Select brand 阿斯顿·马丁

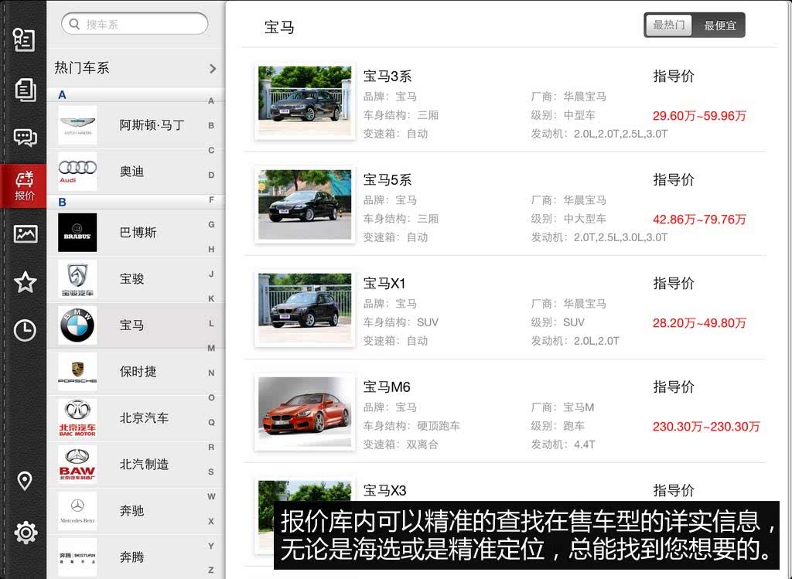pos(152,124)
